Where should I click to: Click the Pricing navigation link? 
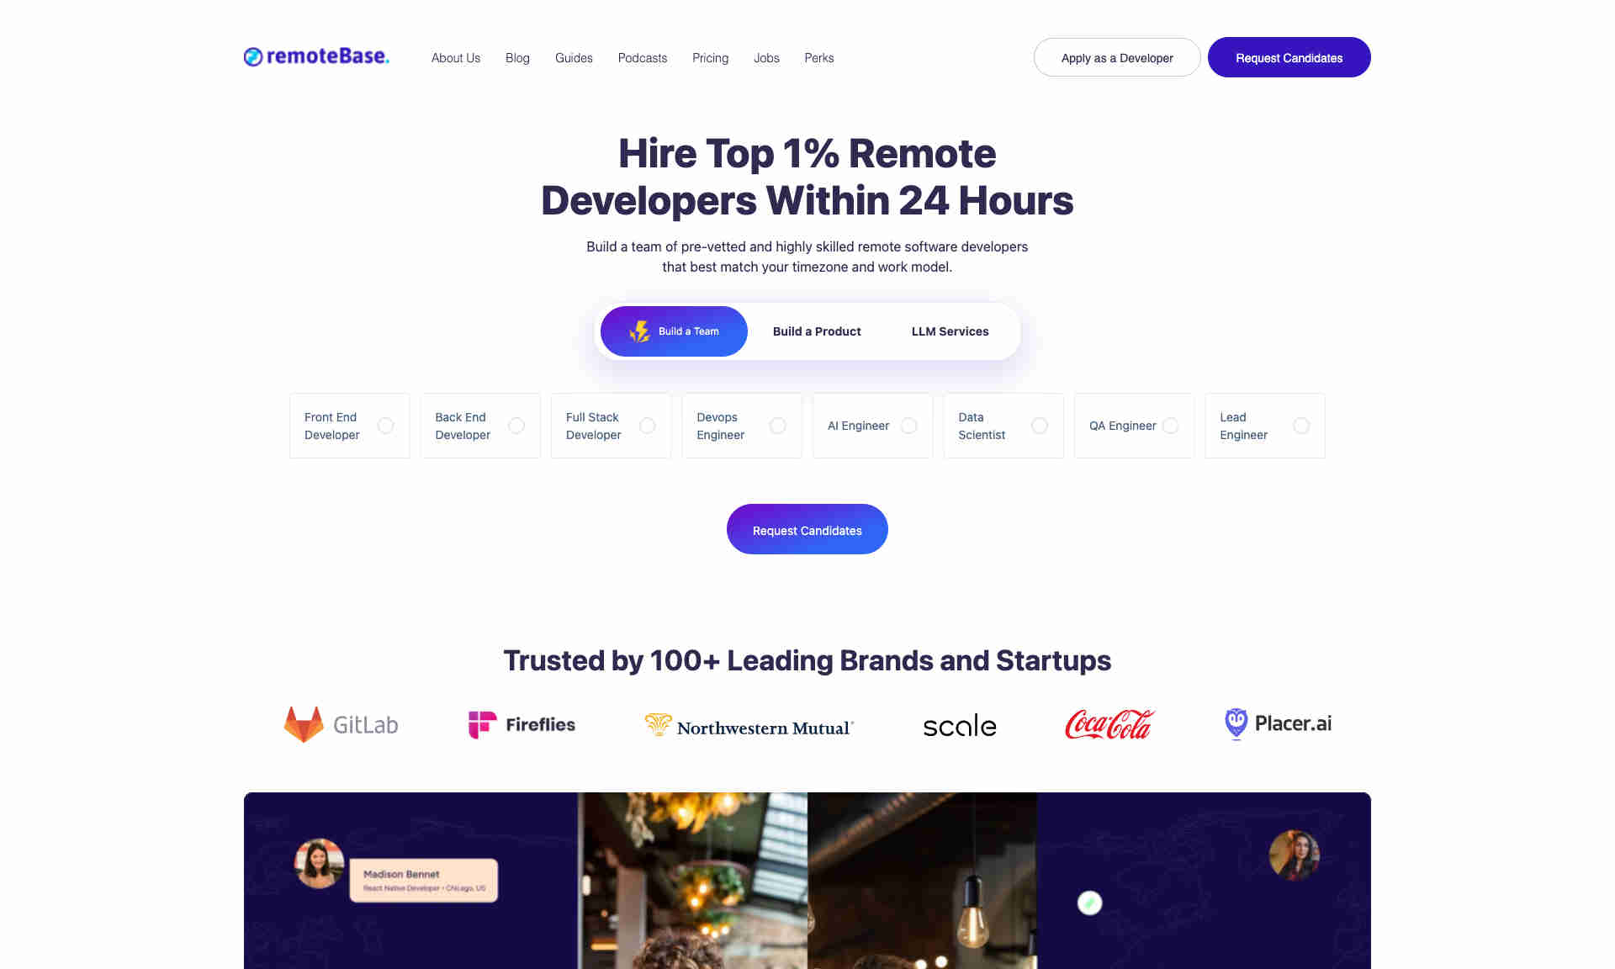[x=709, y=56]
